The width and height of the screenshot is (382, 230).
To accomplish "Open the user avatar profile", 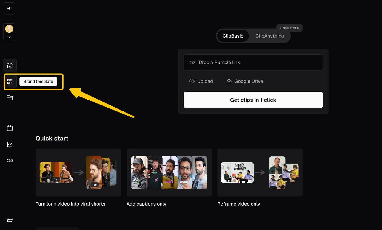I will tap(9, 29).
